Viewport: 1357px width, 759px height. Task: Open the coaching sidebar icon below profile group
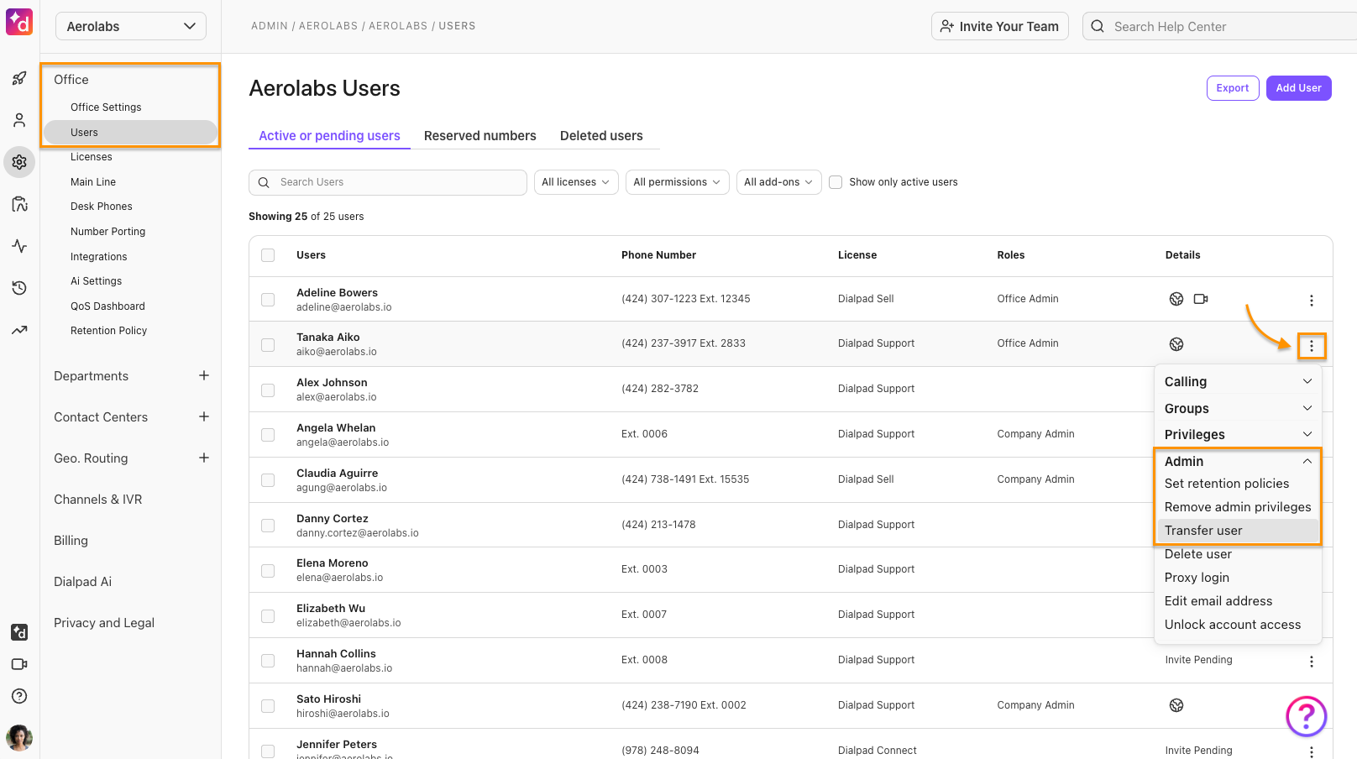click(19, 204)
